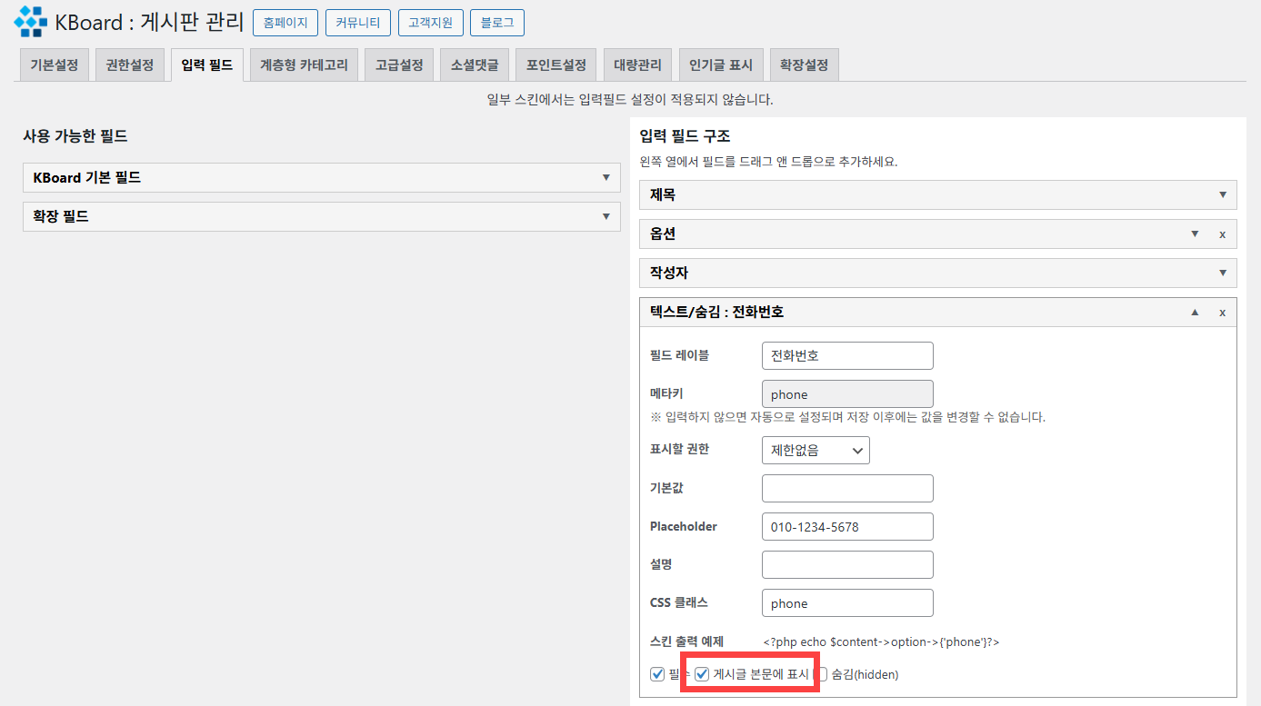
Task: Open the 인기글 표시 tab
Action: pos(721,65)
